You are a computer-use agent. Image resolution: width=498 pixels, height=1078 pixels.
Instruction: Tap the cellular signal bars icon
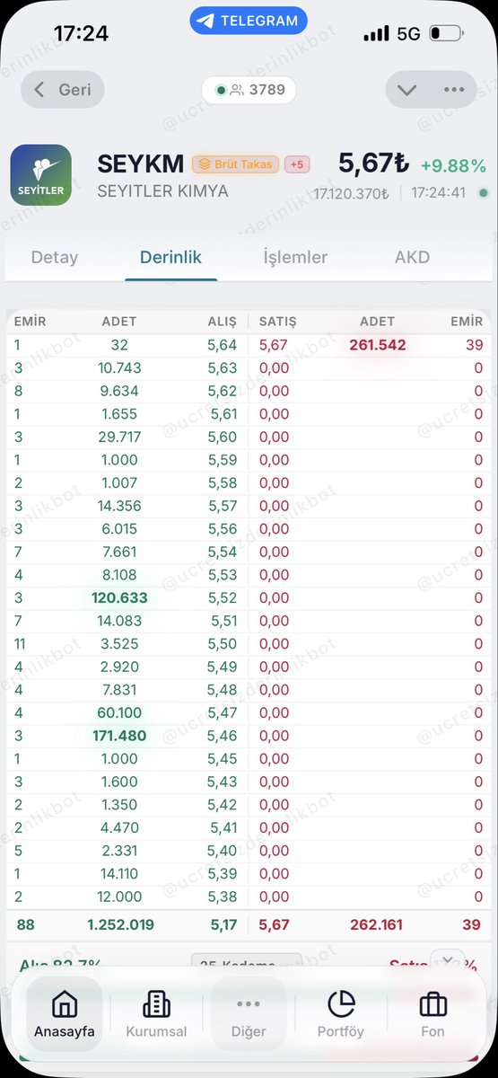point(376,34)
